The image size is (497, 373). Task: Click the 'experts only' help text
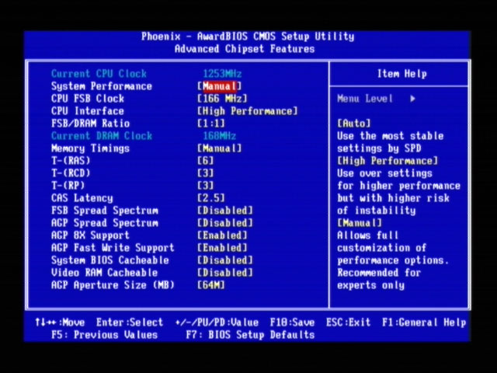click(x=370, y=285)
